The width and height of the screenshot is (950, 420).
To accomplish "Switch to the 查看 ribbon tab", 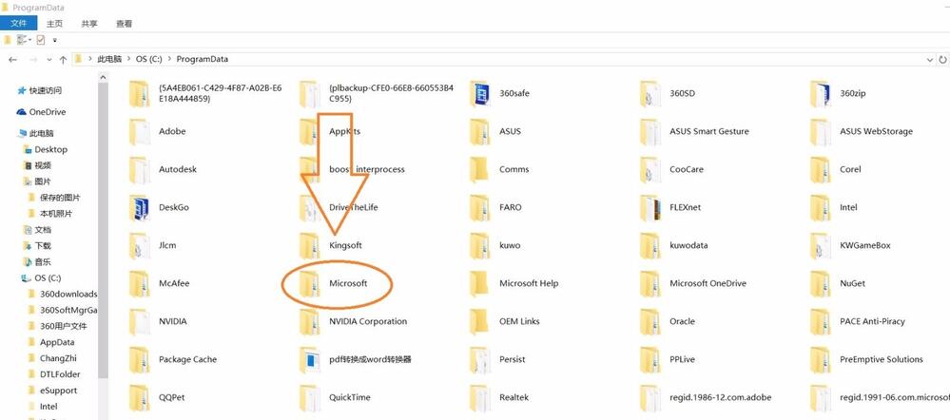I will pos(125,24).
